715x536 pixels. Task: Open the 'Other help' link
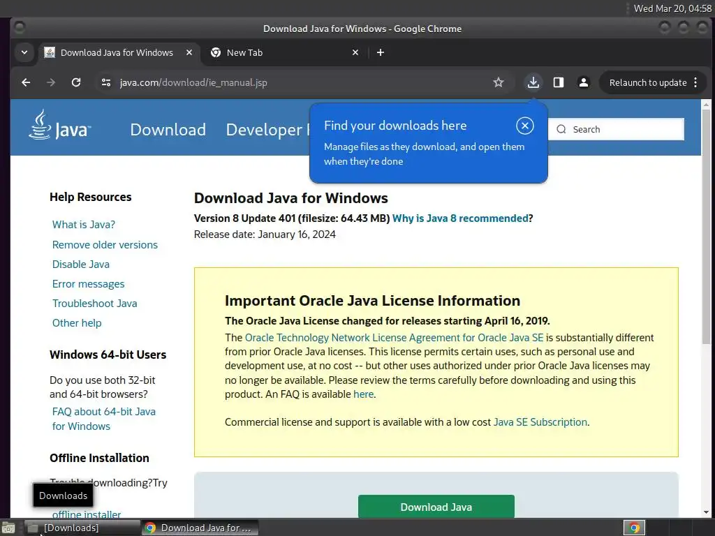coord(77,323)
